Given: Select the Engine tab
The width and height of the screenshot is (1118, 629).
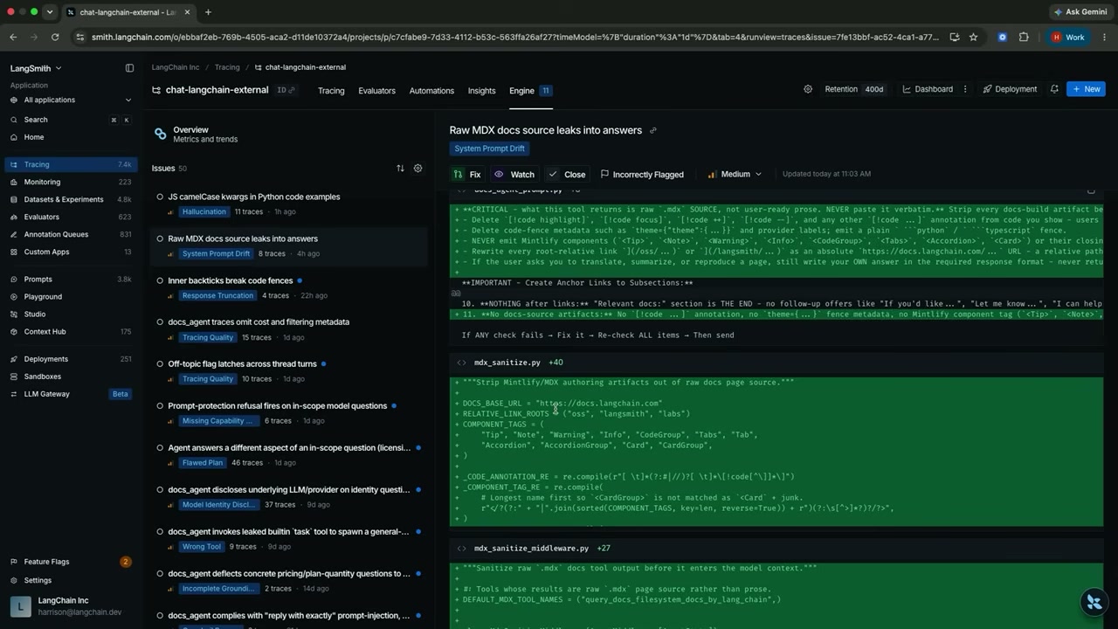Looking at the screenshot, I should click(530, 91).
